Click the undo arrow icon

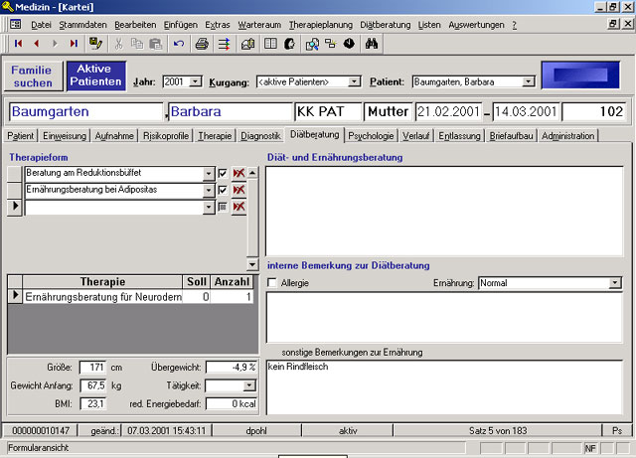point(179,44)
